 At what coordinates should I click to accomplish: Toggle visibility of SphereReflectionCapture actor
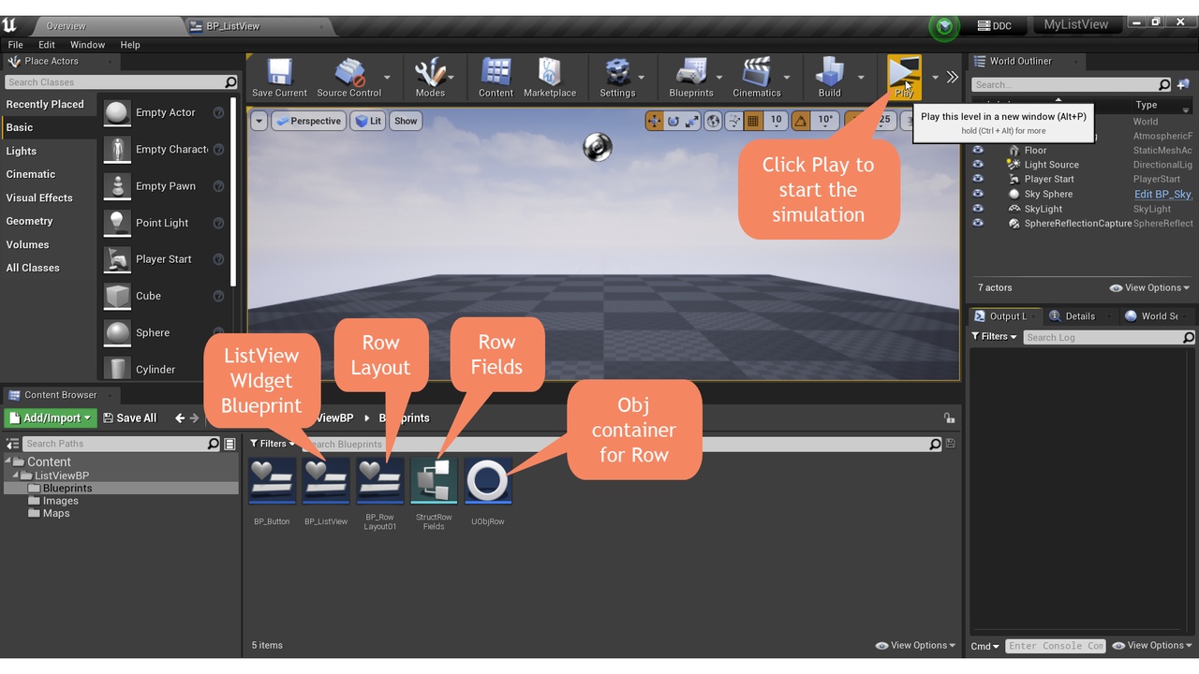pyautogui.click(x=978, y=223)
